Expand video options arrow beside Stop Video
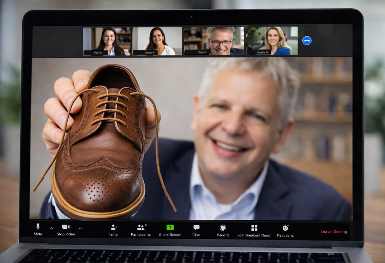The width and height of the screenshot is (385, 263). [80, 228]
